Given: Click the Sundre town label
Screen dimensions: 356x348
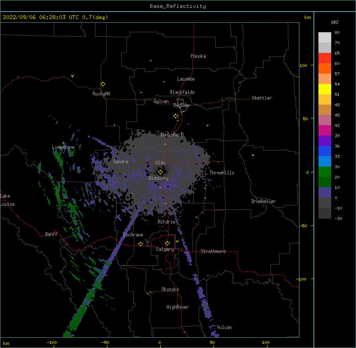Looking at the screenshot, I should tap(121, 162).
